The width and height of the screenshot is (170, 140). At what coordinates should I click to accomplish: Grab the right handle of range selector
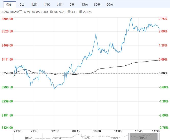pyautogui.click(x=158, y=137)
